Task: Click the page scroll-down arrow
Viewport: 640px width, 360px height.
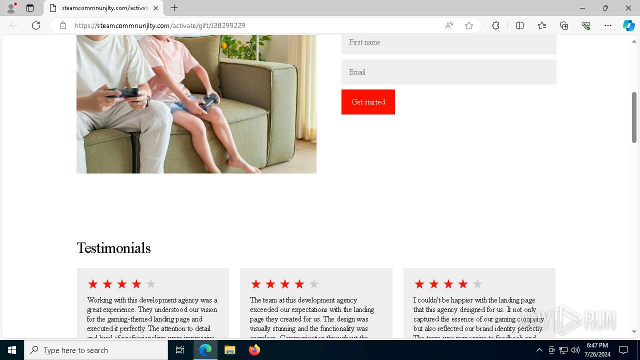Action: (x=634, y=331)
